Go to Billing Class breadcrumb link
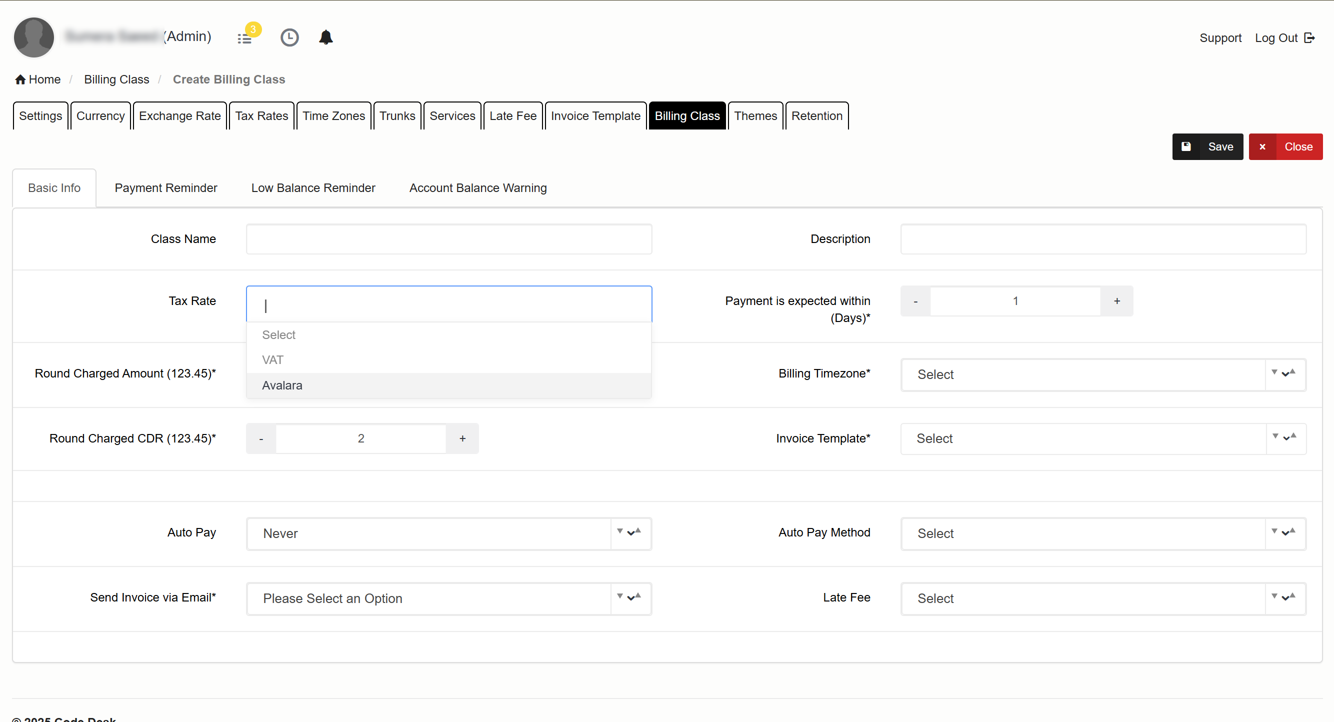 coord(116,79)
